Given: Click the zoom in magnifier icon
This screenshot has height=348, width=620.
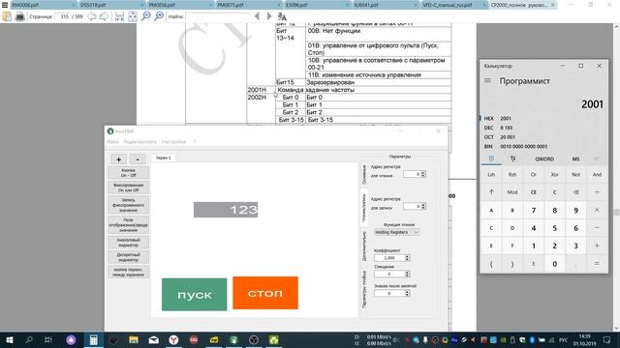Looking at the screenshot, I should [x=159, y=16].
